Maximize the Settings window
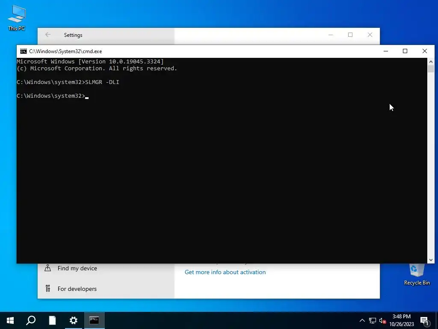The height and width of the screenshot is (329, 438). click(350, 35)
